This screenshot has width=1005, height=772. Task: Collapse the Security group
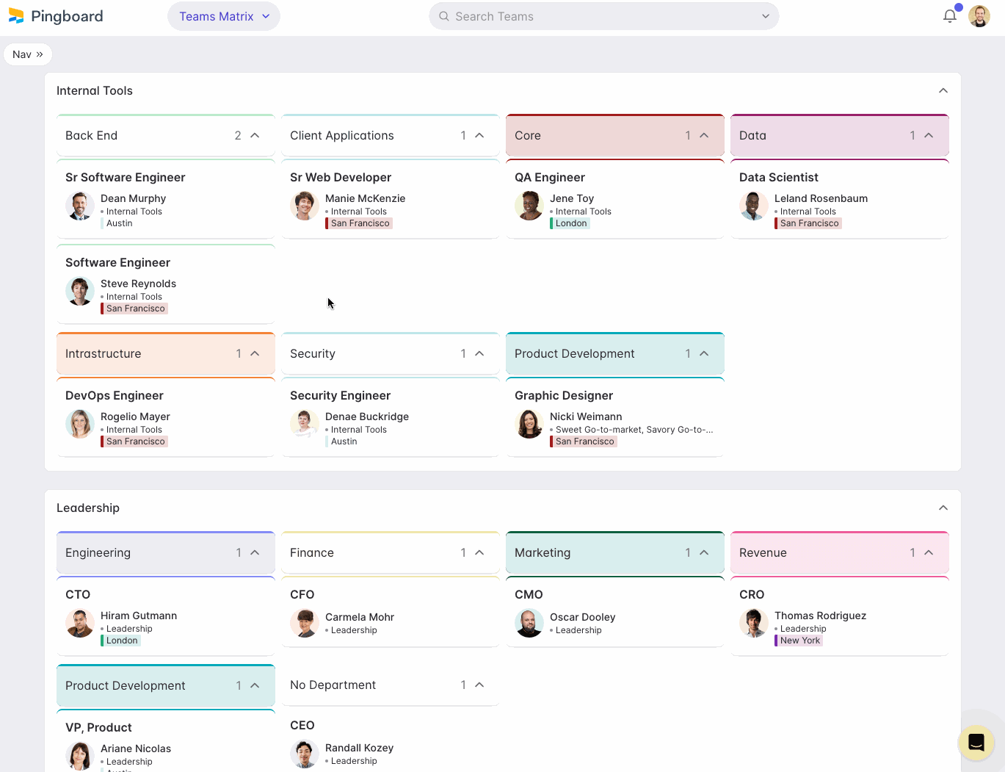coord(479,353)
